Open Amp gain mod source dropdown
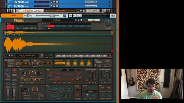The image size is (184, 103). click(x=68, y=89)
